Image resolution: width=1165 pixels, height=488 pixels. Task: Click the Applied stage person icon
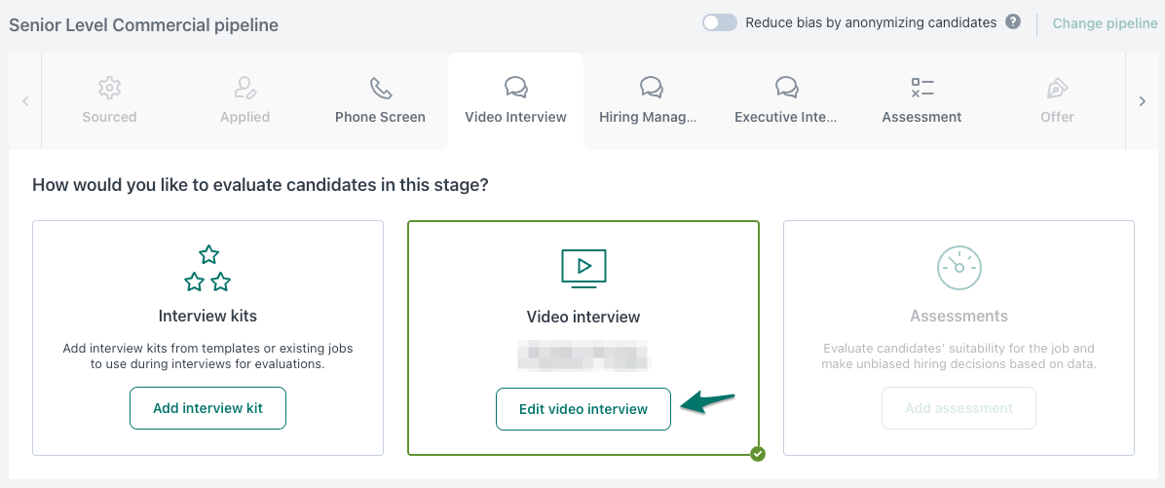coord(245,89)
